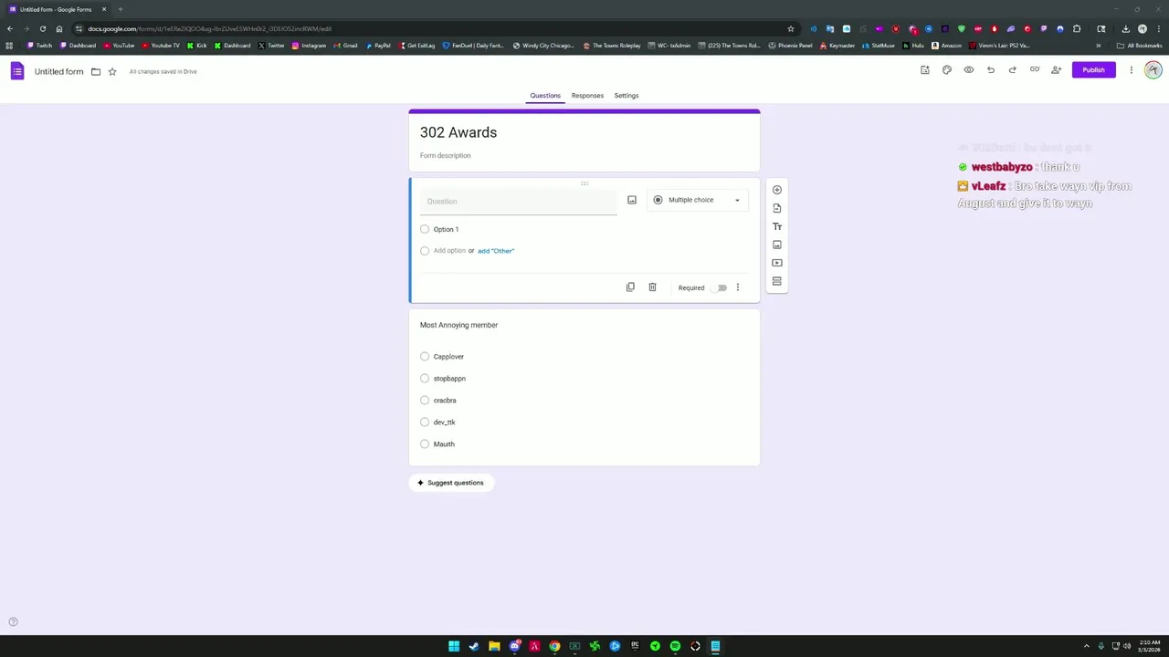Select the dev_ttk radio button
The width and height of the screenshot is (1169, 657).
425,422
